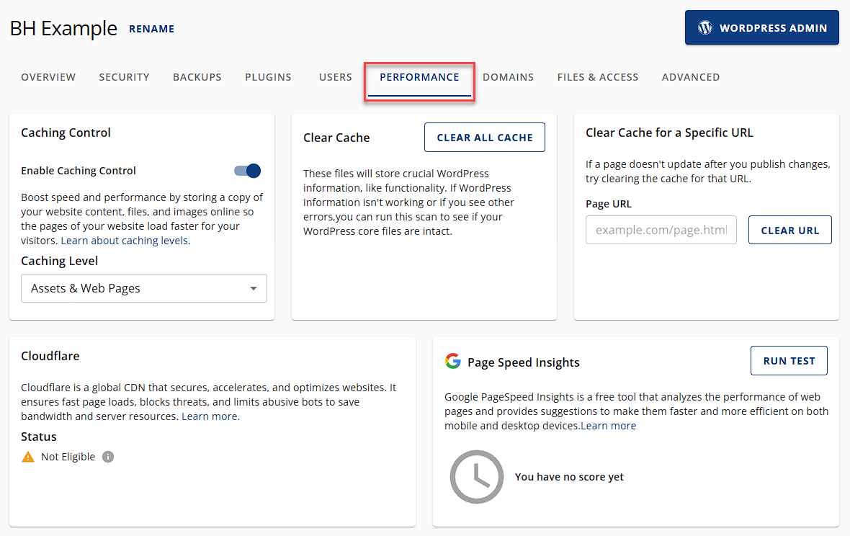850x536 pixels.
Task: Click the Google logo icon
Action: (x=452, y=362)
